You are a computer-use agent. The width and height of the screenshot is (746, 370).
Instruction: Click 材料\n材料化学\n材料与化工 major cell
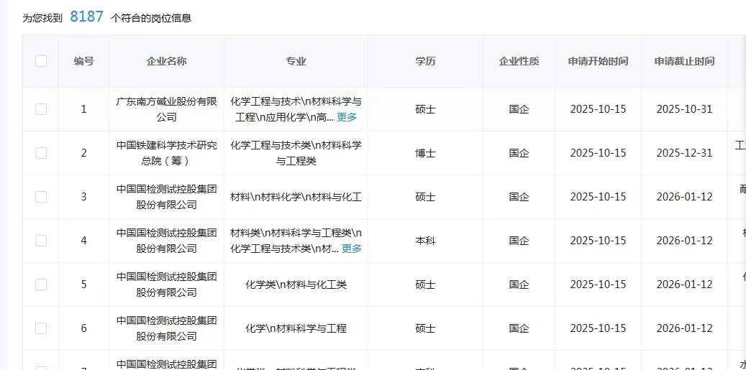[296, 197]
